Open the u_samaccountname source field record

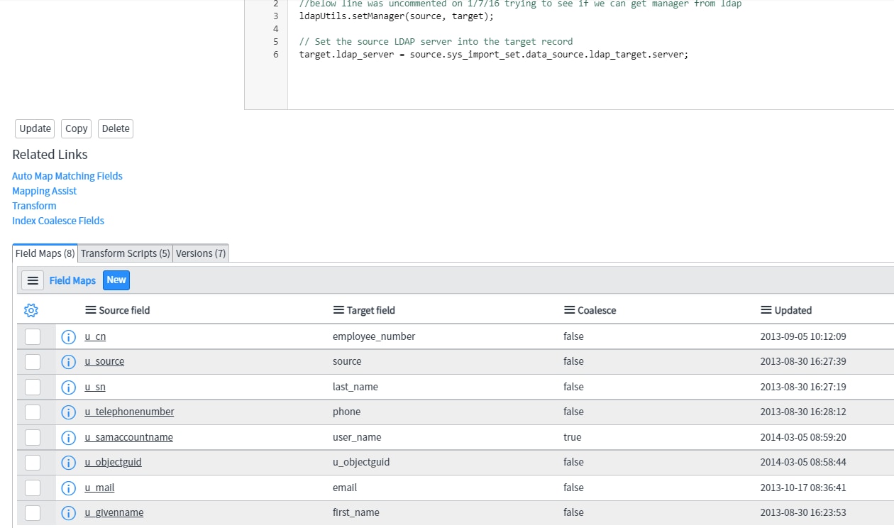(x=128, y=437)
